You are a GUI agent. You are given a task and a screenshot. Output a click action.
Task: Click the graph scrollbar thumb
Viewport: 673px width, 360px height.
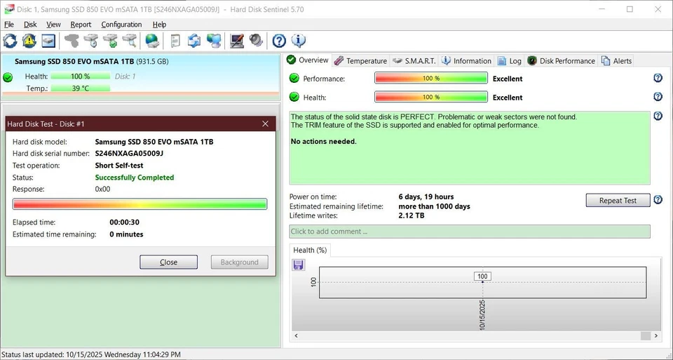click(646, 336)
